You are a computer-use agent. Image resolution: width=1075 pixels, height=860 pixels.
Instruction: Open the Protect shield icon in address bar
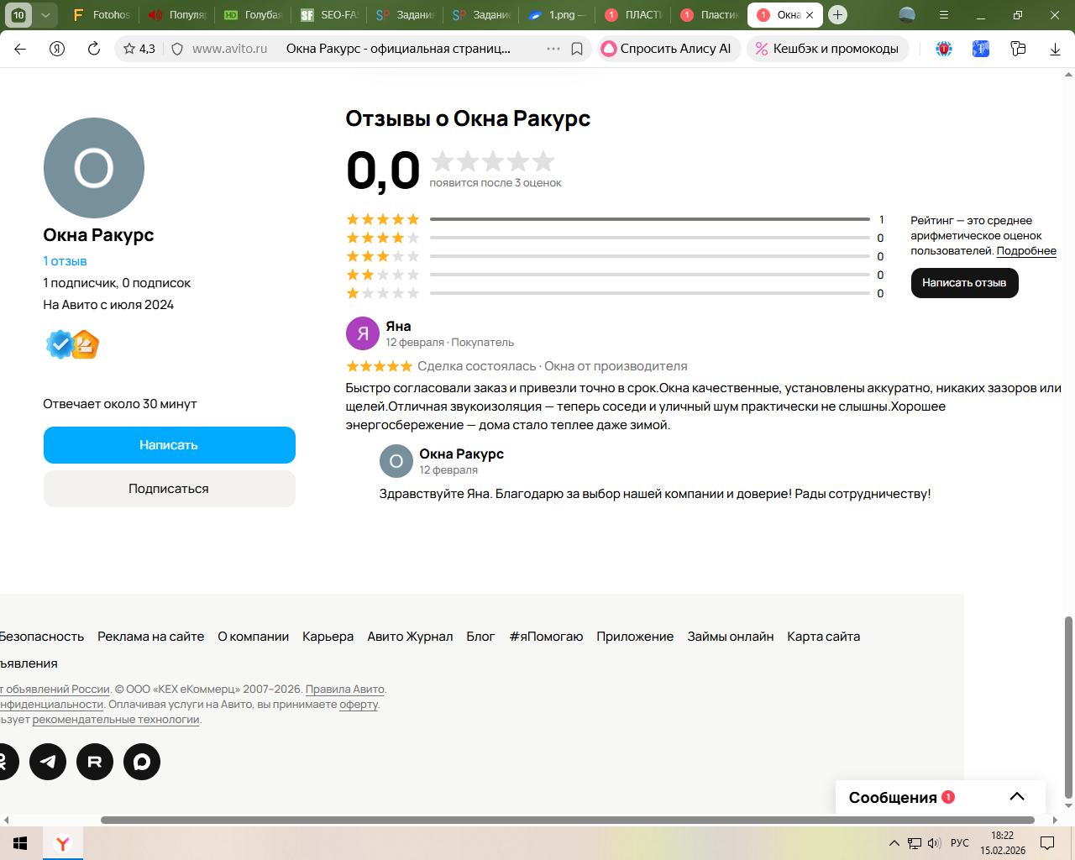pyautogui.click(x=177, y=49)
